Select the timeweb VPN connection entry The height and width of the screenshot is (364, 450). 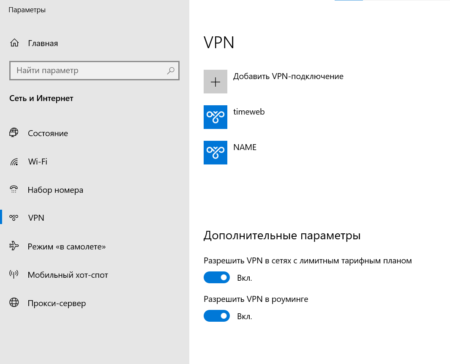(x=249, y=112)
